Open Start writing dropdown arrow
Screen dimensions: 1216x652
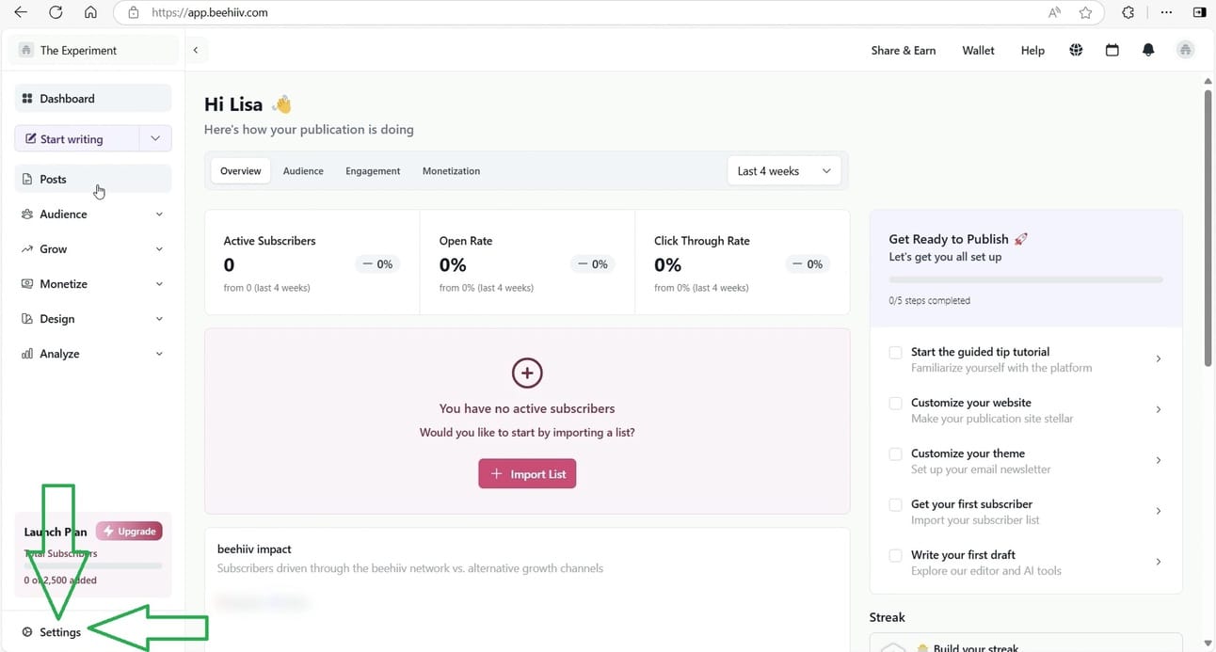coord(155,138)
